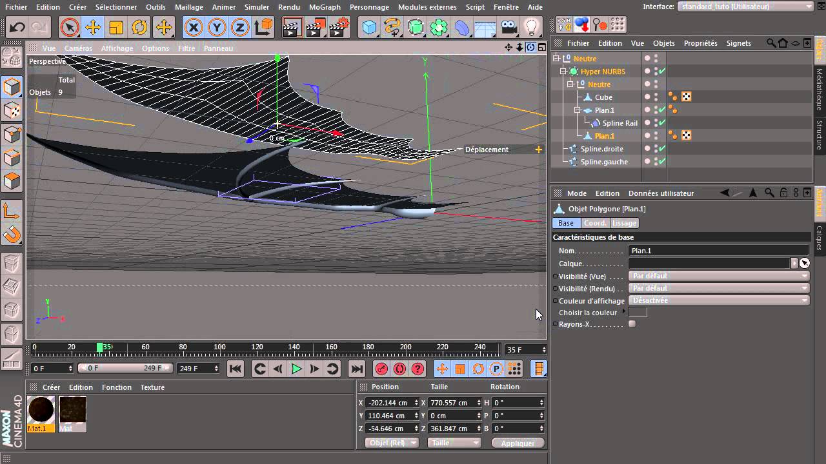Viewport: 826px width, 464px height.
Task: Disable the Spline.droite checkmark
Action: point(662,149)
